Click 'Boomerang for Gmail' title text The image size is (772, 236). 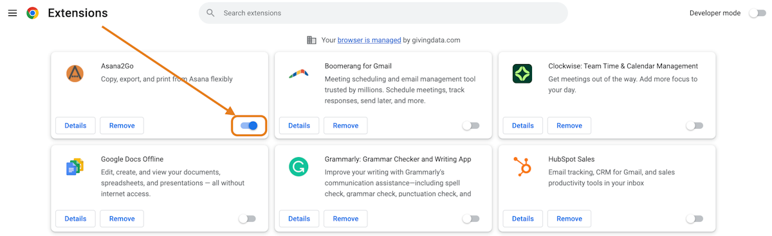[358, 66]
